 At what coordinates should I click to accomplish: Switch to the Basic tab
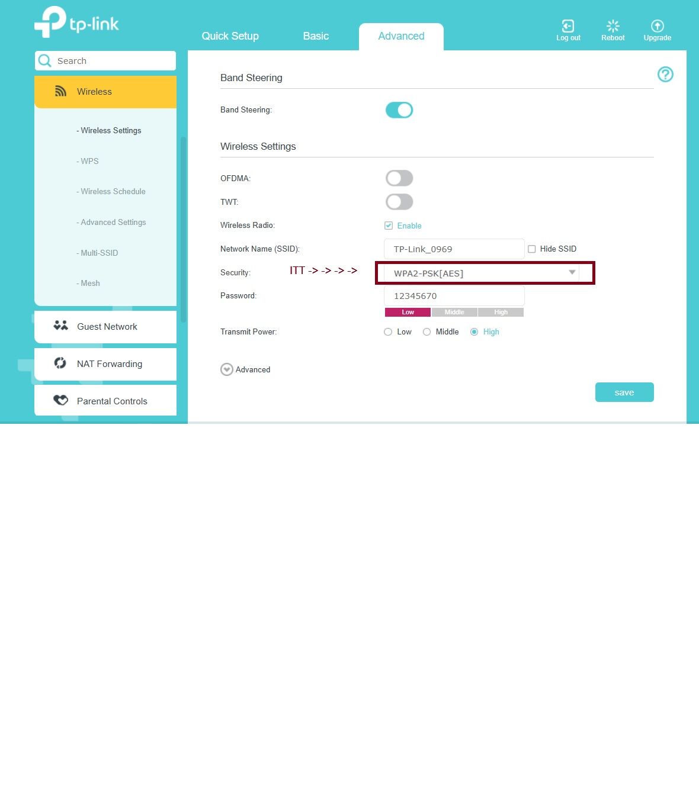click(316, 36)
